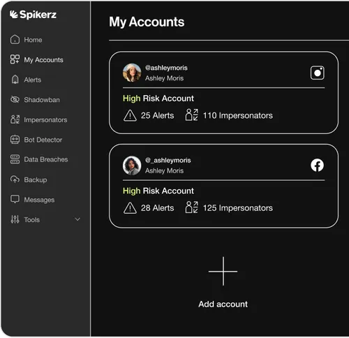The height and width of the screenshot is (338, 349).
Task: Click the warning triangle beside 25 Alerts
Action: tap(130, 115)
